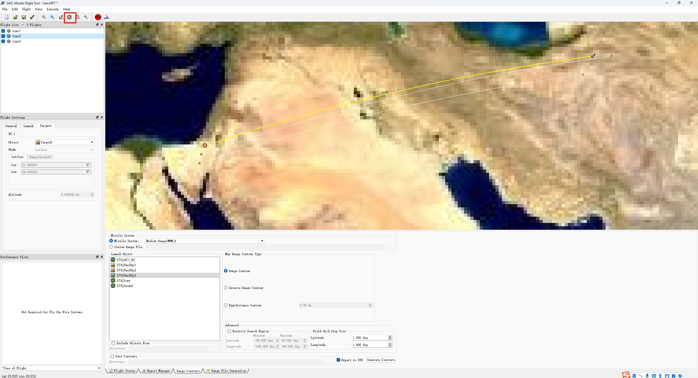The image size is (698, 378).
Task: Enable the Save Contours checkbox
Action: [x=112, y=356]
